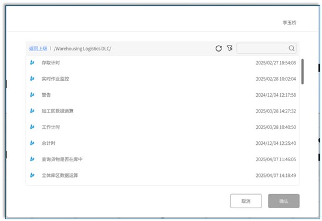This screenshot has height=221, width=322.
Task: Click timestamp 2025/03/28 10:40:50
Action: (276, 127)
